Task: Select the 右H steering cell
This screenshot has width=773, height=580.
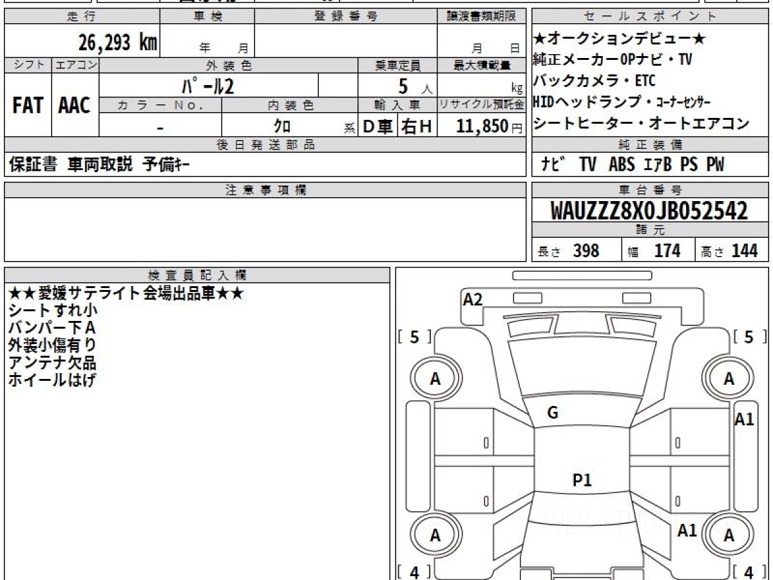Action: point(417,126)
